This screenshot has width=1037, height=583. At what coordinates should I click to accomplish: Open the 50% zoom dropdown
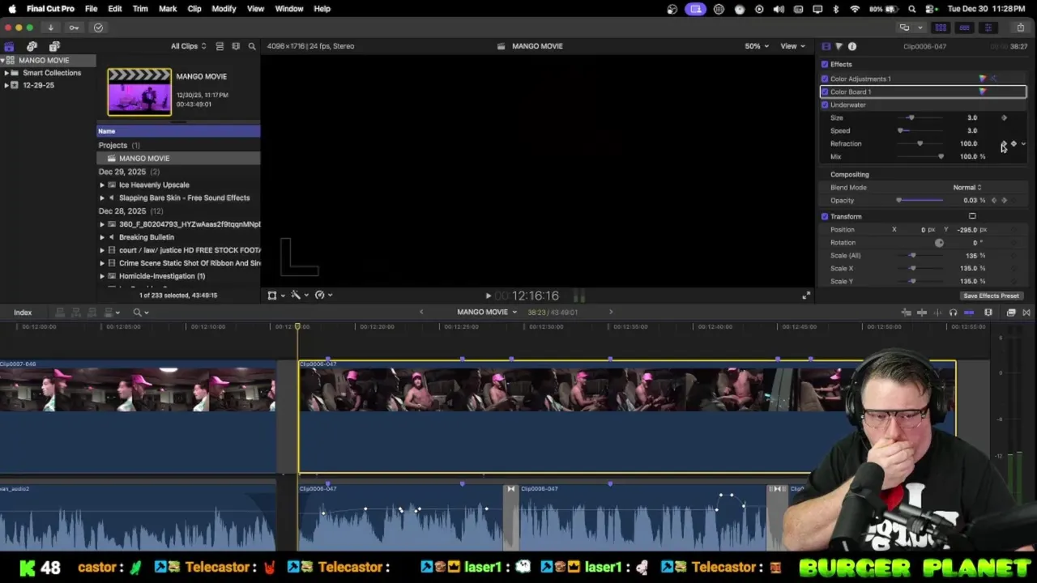[757, 46]
